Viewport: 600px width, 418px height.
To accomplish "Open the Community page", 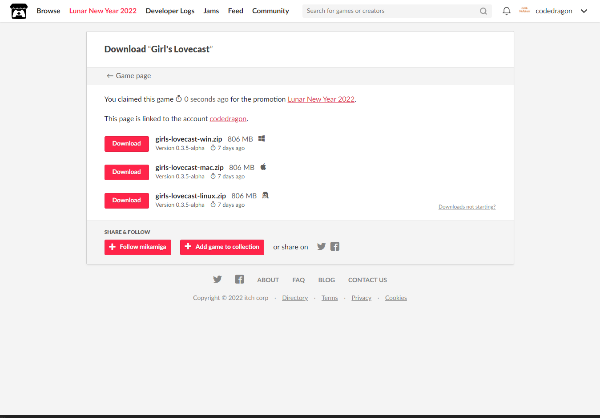I will (270, 11).
